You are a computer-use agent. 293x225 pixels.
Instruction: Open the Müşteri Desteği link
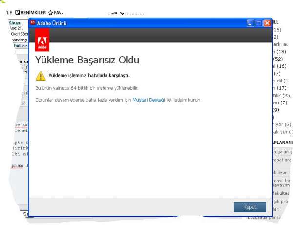coord(148,100)
